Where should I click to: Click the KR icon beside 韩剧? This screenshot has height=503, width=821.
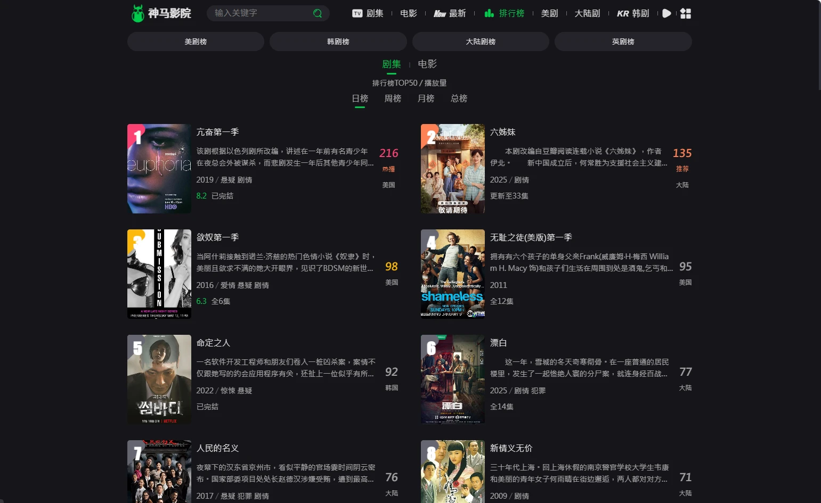pos(623,13)
